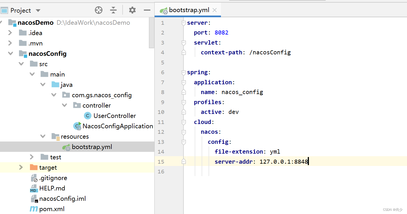
Task: Click the project tree vertical scrollbar
Action: pyautogui.click(x=152, y=32)
